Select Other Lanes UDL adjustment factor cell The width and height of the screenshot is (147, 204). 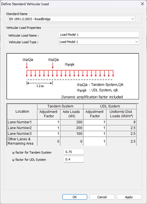click(95, 141)
